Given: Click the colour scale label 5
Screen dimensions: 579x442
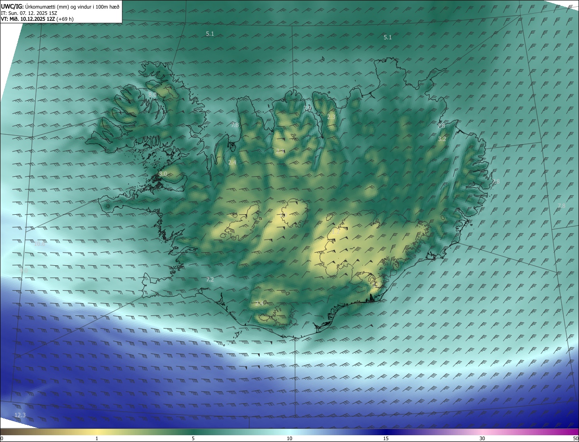Looking at the screenshot, I should point(193,438).
